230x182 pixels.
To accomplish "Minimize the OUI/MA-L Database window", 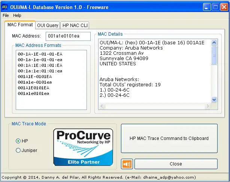I will pyautogui.click(x=207, y=7).
